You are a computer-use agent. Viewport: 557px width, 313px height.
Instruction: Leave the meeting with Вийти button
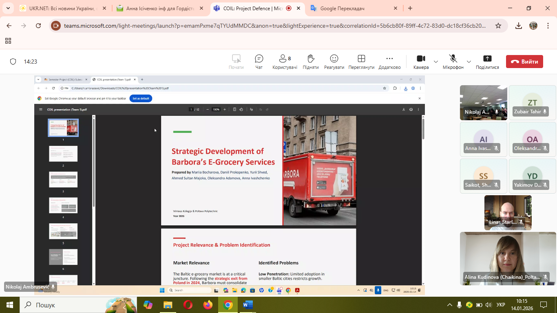point(524,62)
